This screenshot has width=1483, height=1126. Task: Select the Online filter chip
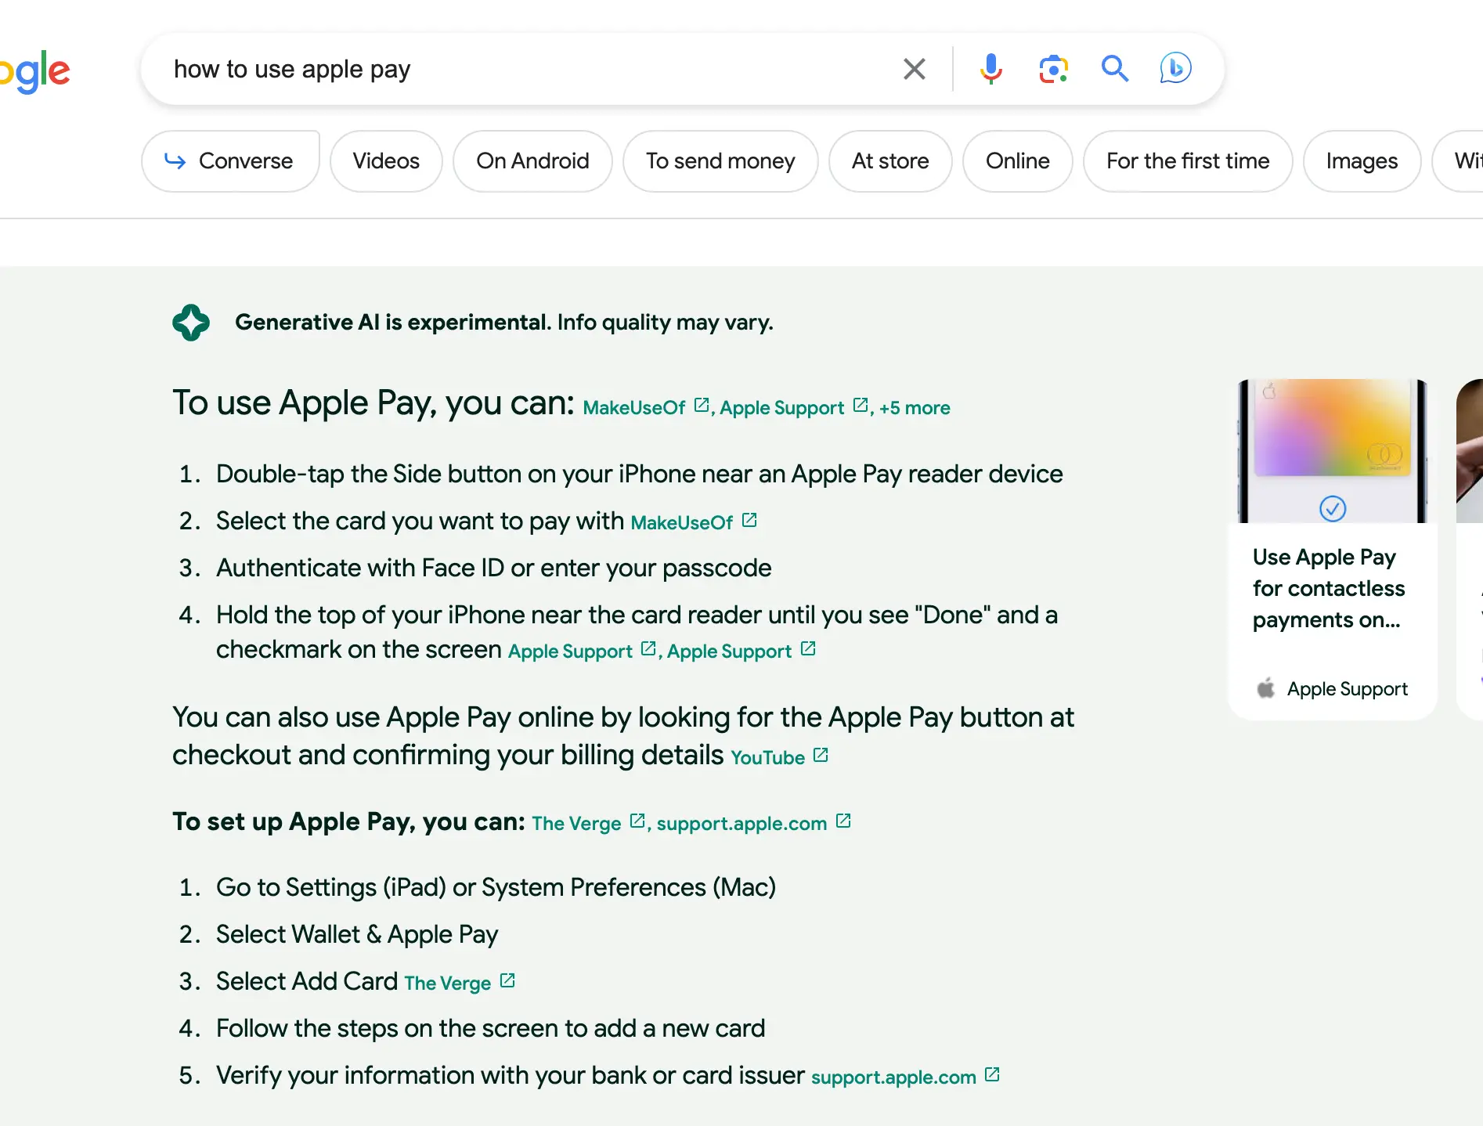coord(1017,161)
